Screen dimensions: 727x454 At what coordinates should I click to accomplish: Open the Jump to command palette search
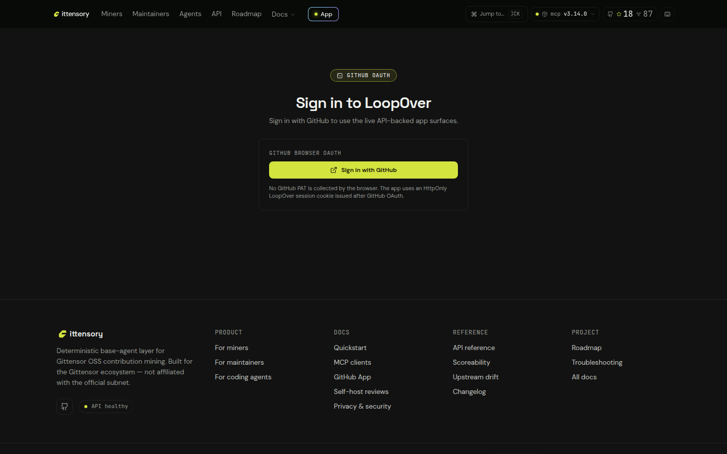click(496, 14)
